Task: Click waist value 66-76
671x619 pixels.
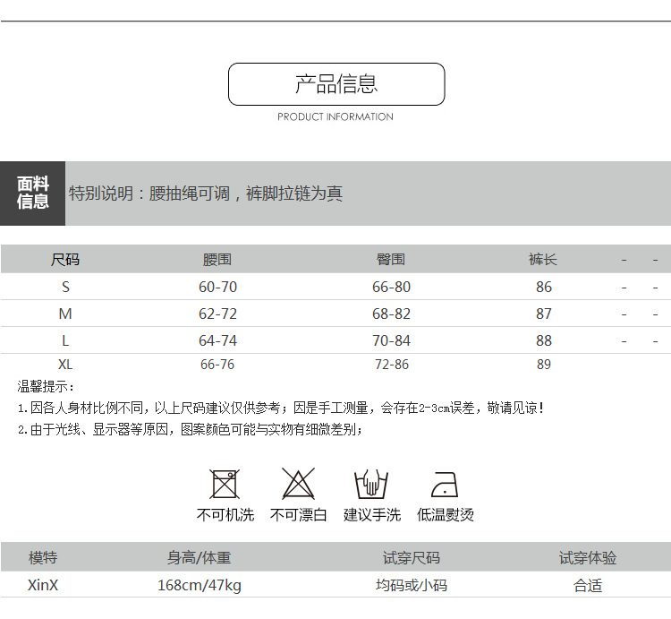Action: click(x=217, y=364)
